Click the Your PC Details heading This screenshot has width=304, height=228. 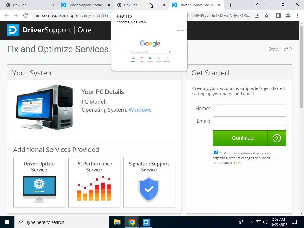tap(102, 92)
